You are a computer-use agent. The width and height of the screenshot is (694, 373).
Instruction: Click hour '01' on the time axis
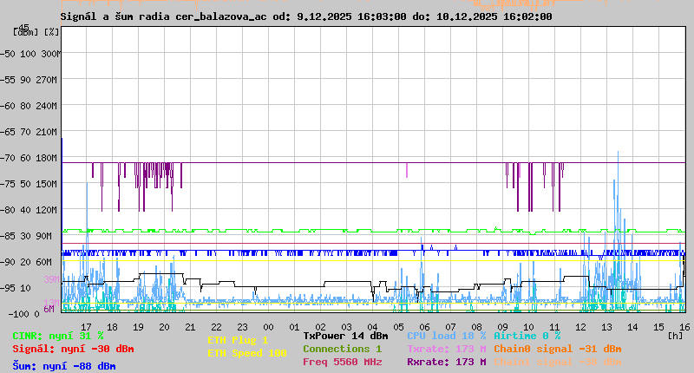tap(294, 327)
